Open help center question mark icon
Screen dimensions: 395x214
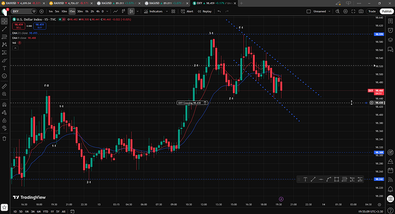pos(390,211)
